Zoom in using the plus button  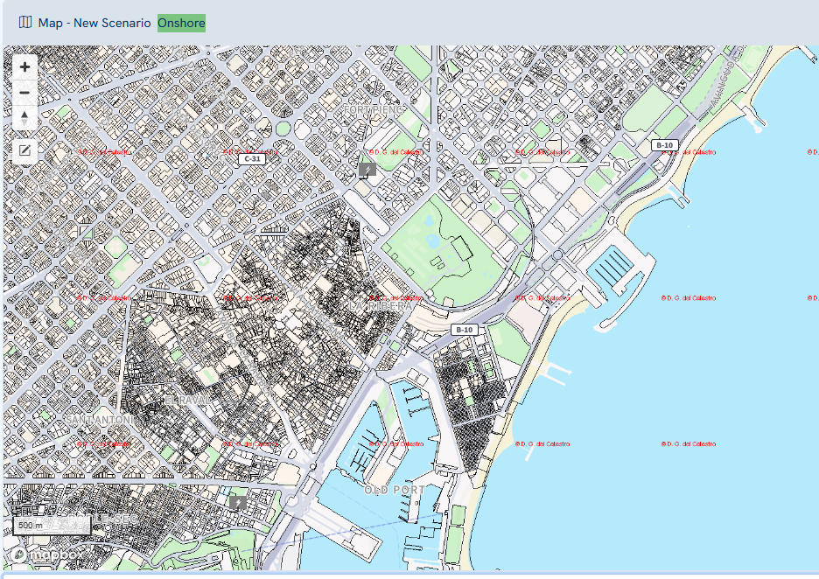[x=24, y=67]
